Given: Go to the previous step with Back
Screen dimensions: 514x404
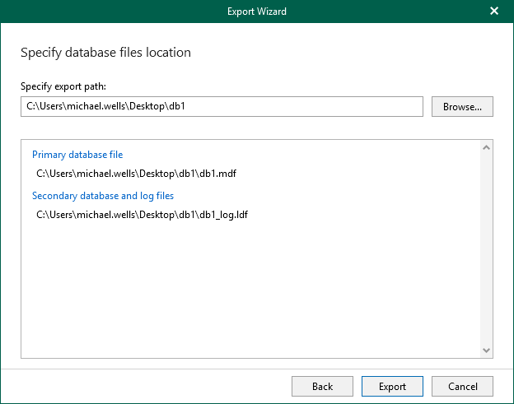Looking at the screenshot, I should pyautogui.click(x=322, y=387).
